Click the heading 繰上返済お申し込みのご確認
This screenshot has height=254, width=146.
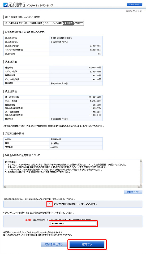pyautogui.click(x=22, y=17)
